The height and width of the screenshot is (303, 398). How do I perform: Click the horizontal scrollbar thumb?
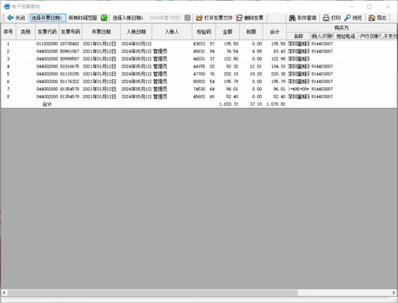pos(152,292)
